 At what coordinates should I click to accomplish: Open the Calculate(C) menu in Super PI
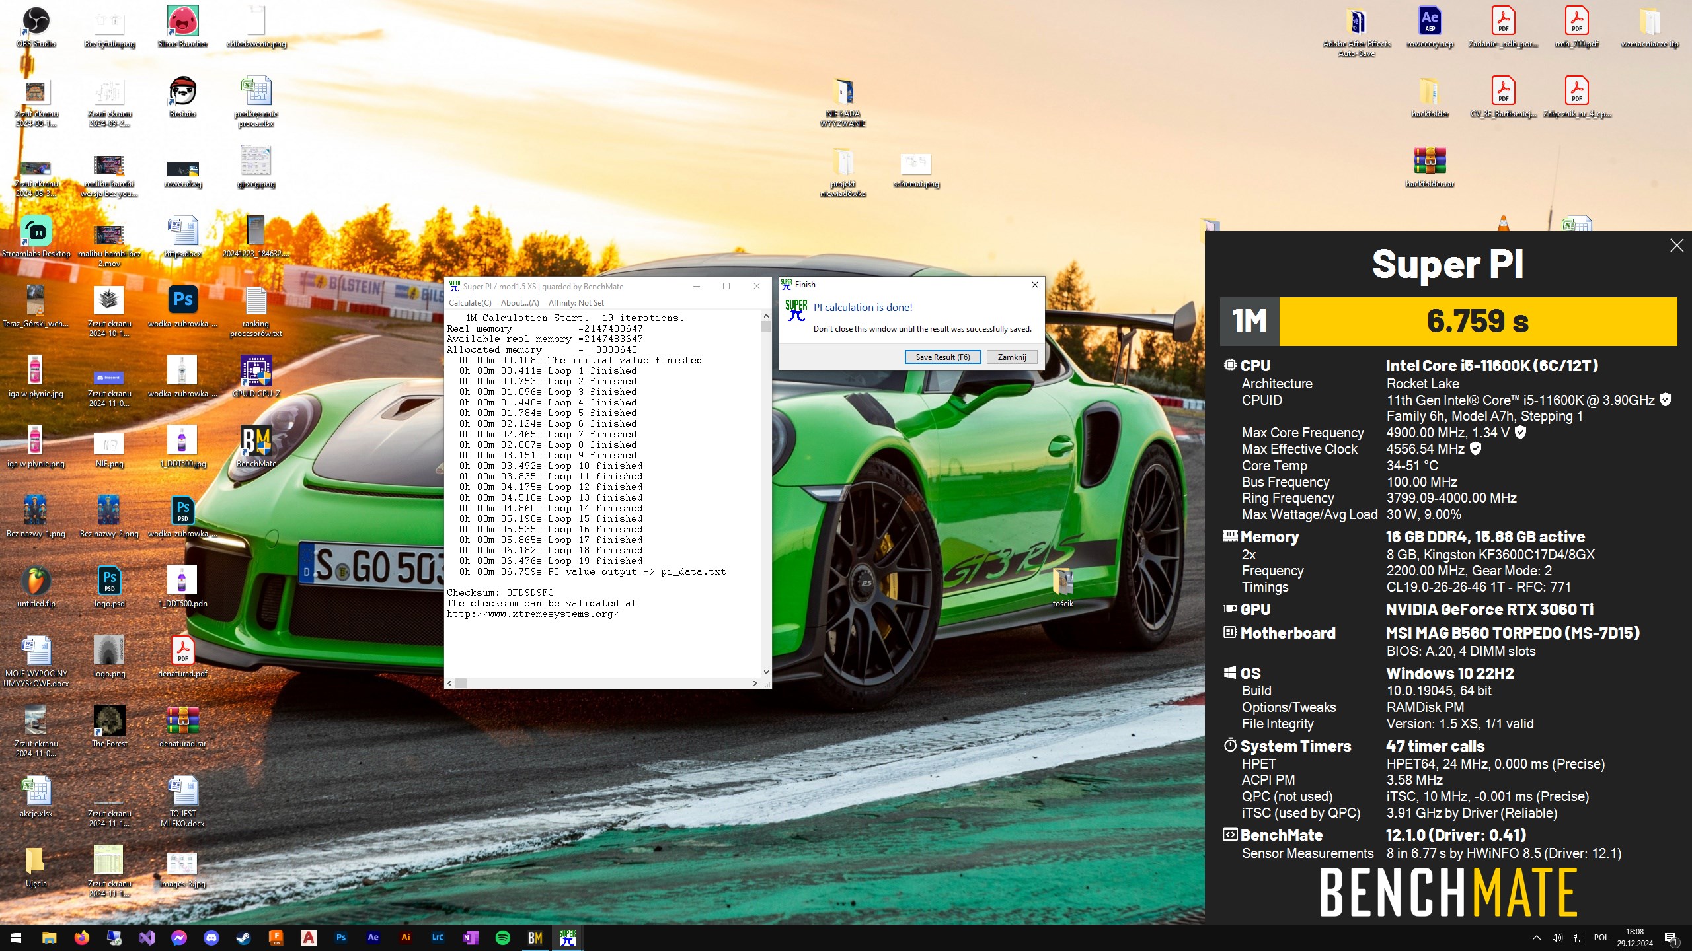coord(470,303)
